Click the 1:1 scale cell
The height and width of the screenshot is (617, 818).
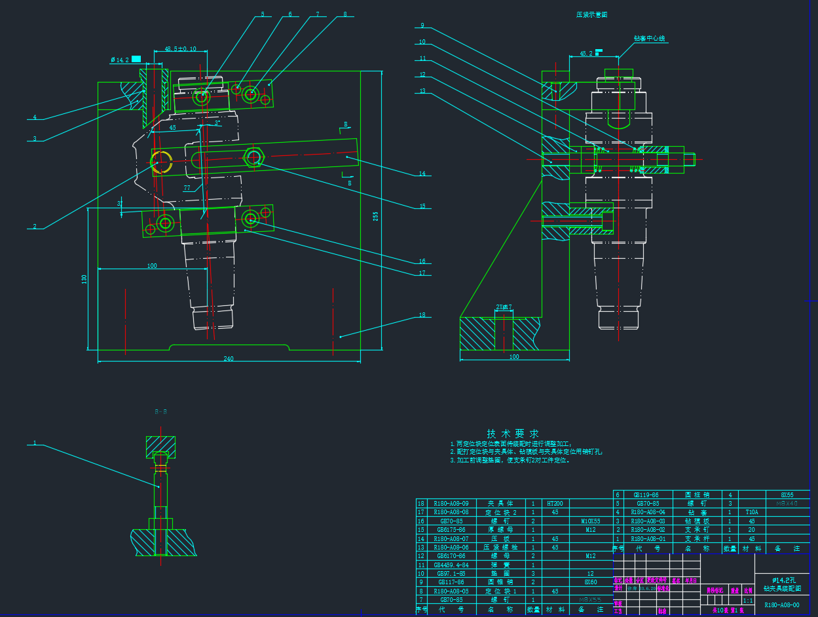tap(747, 600)
